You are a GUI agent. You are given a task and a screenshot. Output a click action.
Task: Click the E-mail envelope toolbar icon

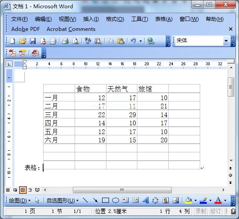(x=53, y=41)
